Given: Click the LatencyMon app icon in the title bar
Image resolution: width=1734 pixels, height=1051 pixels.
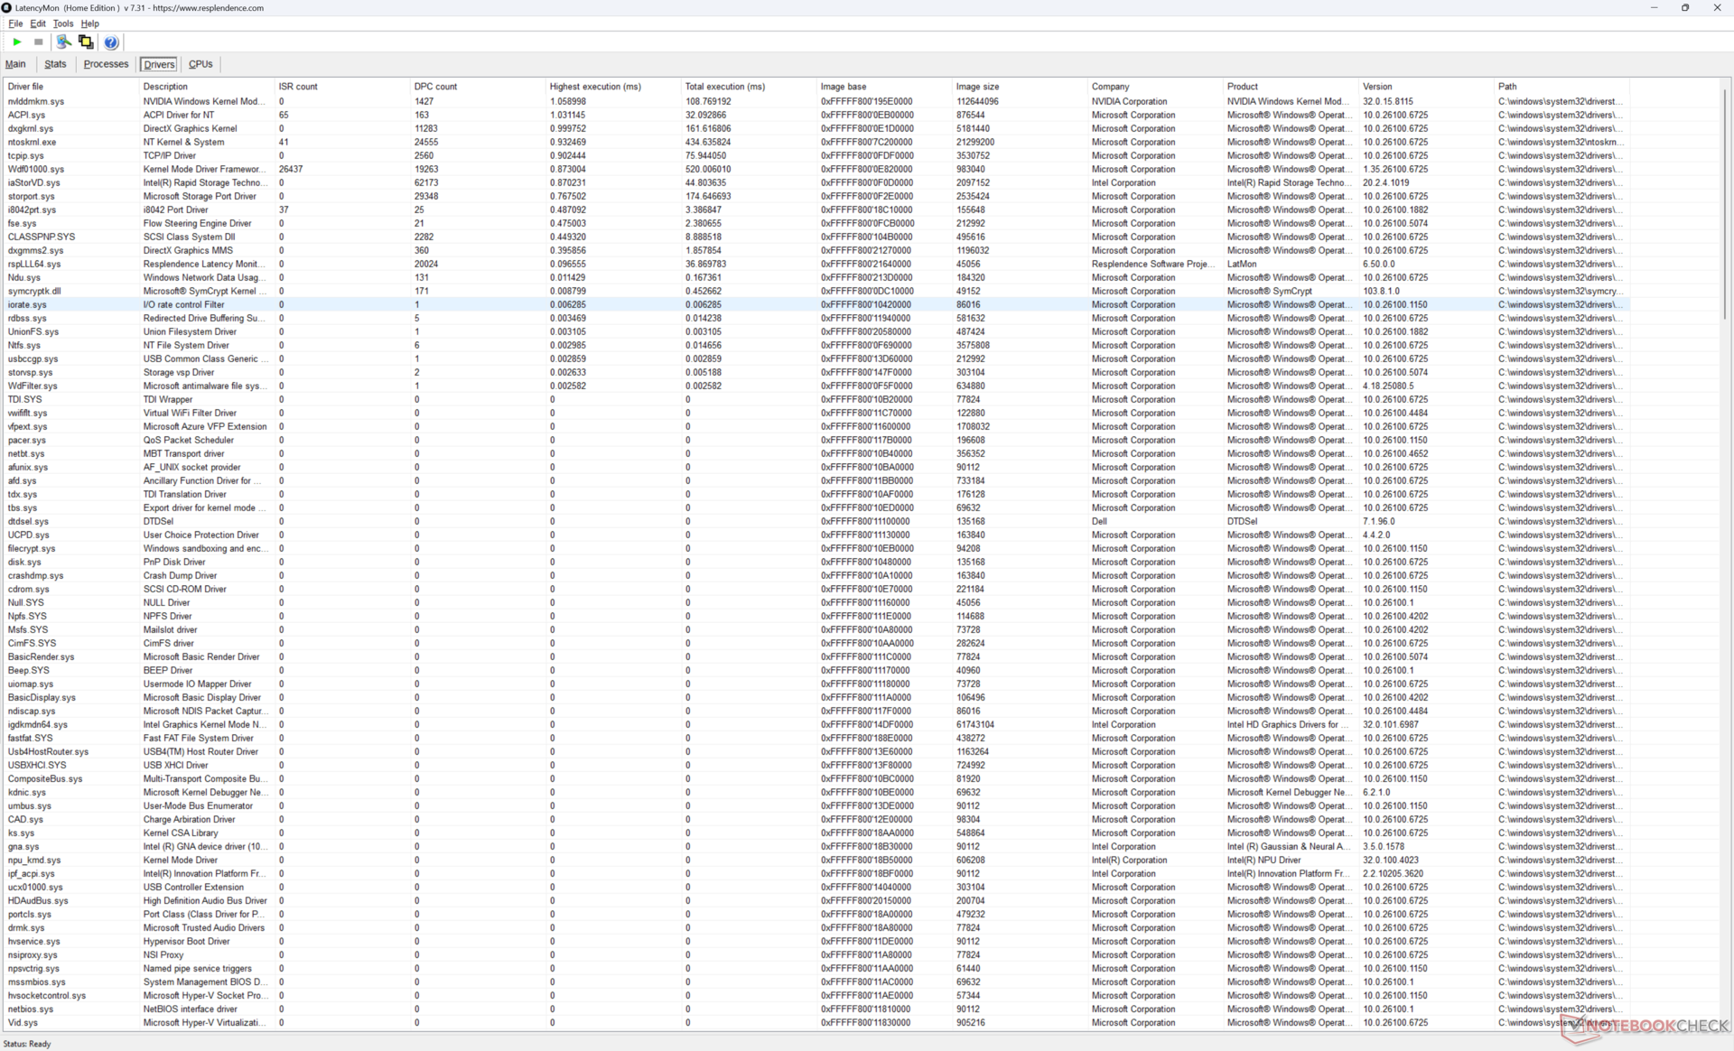Looking at the screenshot, I should [7, 7].
